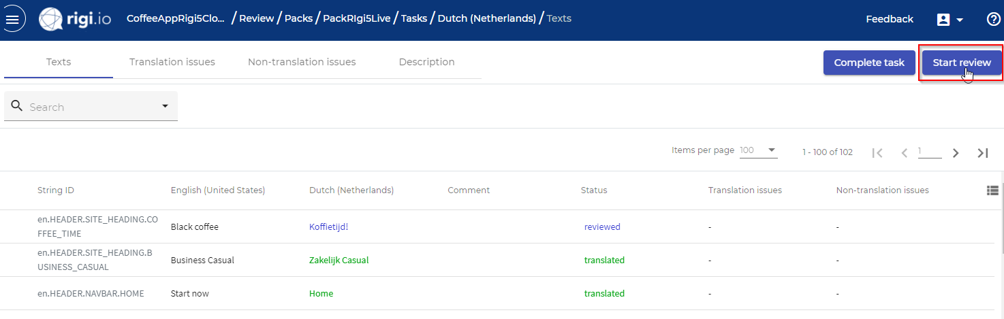The image size is (1004, 319).
Task: Go to the next page of results
Action: 956,153
